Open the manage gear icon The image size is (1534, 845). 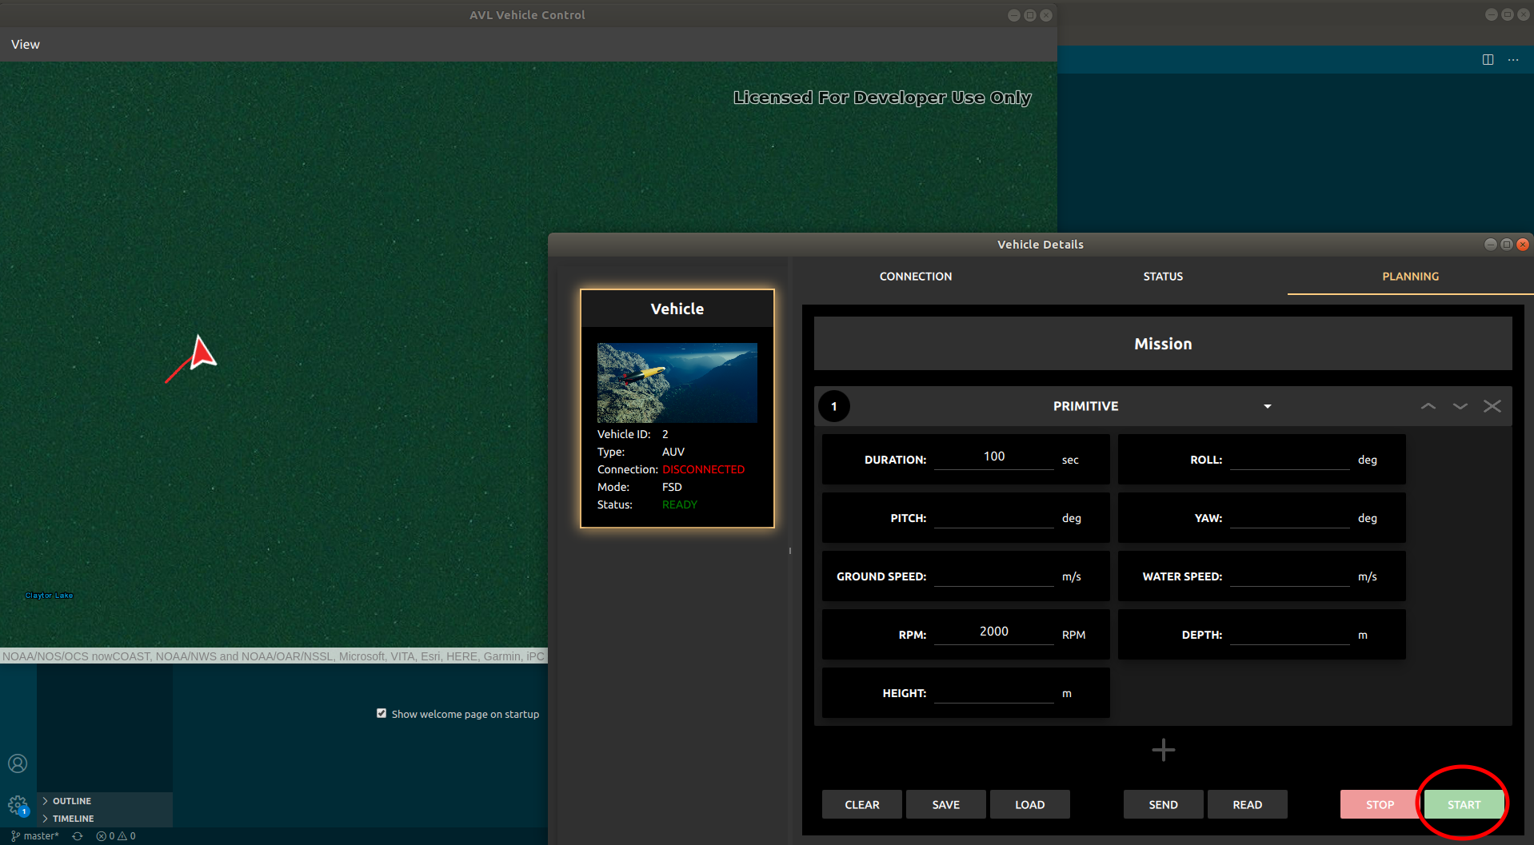[18, 804]
